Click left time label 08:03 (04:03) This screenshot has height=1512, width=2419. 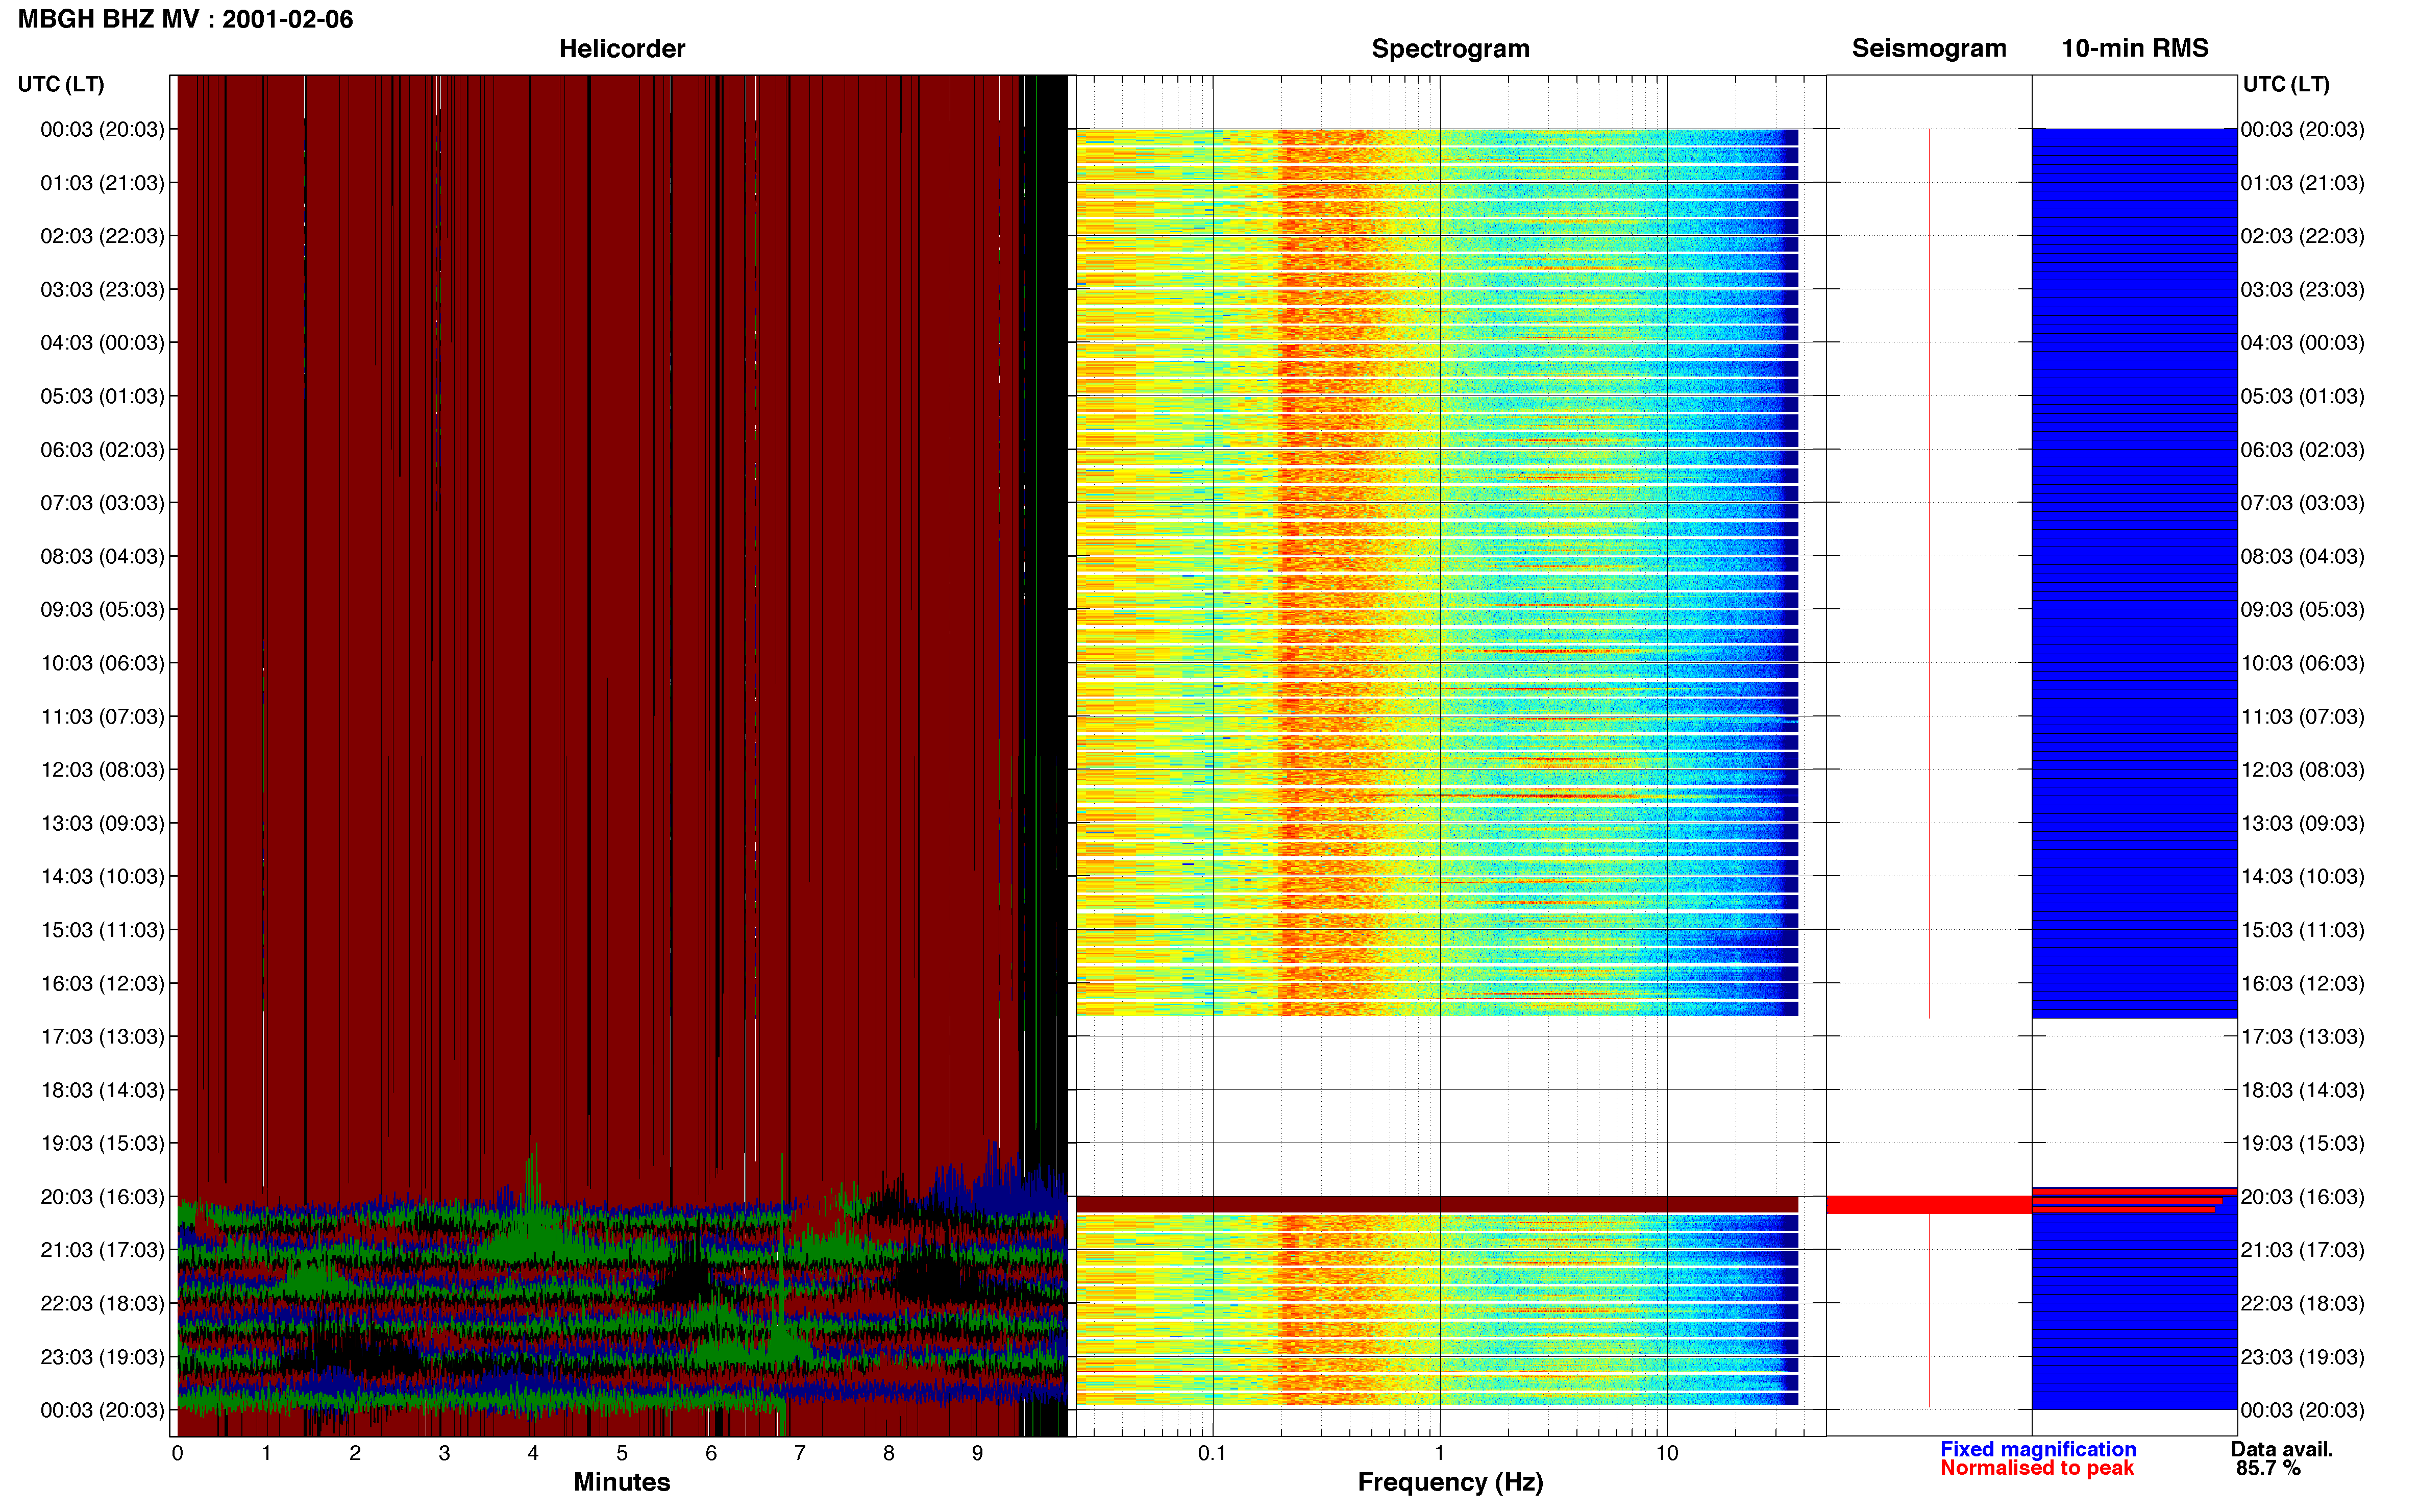pyautogui.click(x=102, y=556)
